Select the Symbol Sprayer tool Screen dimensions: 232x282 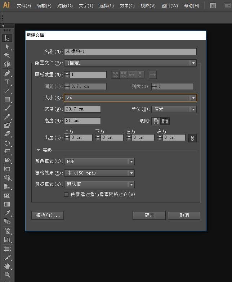[x=7, y=231]
